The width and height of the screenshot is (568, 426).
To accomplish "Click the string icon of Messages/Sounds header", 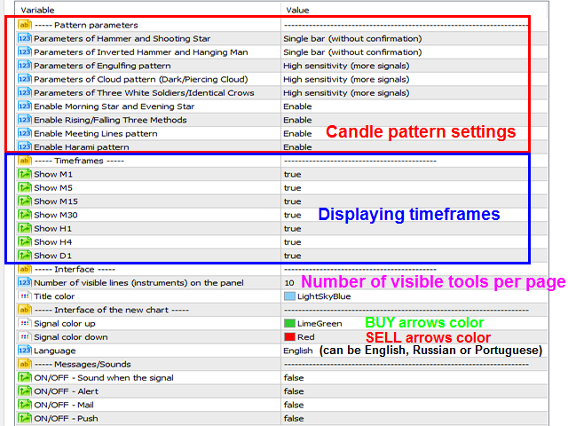I will click(24, 364).
